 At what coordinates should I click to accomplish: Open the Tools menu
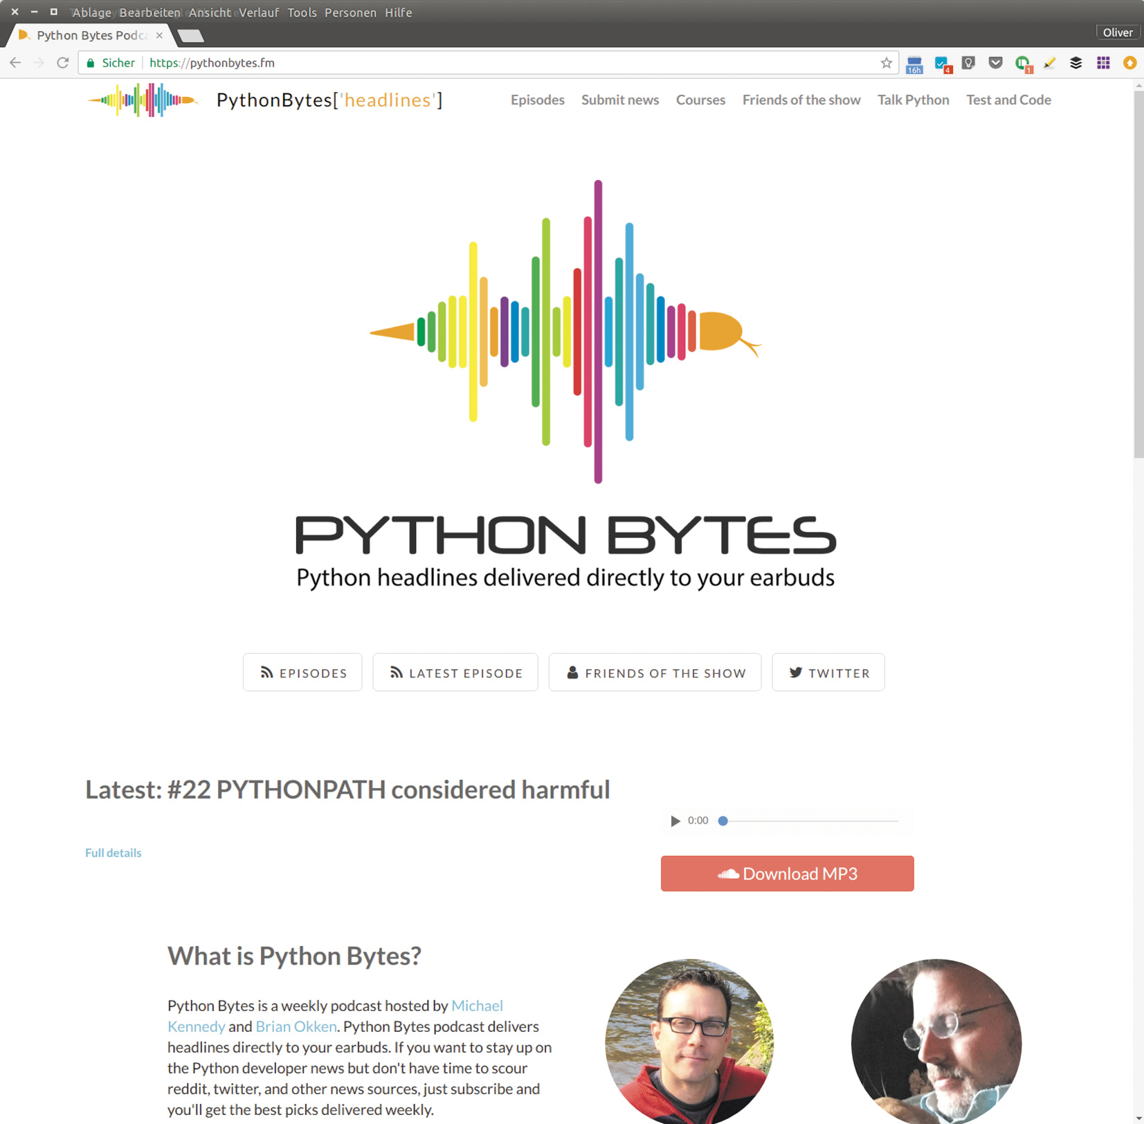302,12
